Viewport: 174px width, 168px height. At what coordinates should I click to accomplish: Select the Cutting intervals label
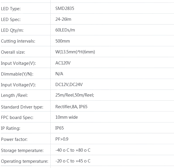(18, 41)
